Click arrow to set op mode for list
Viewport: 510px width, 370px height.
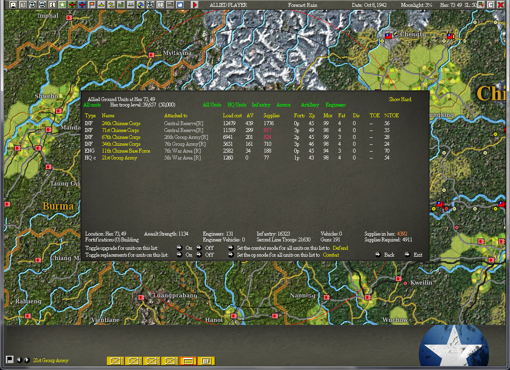231,255
